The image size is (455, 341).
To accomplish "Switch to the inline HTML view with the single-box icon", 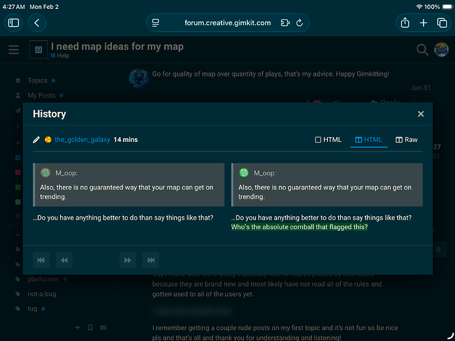I will click(328, 140).
